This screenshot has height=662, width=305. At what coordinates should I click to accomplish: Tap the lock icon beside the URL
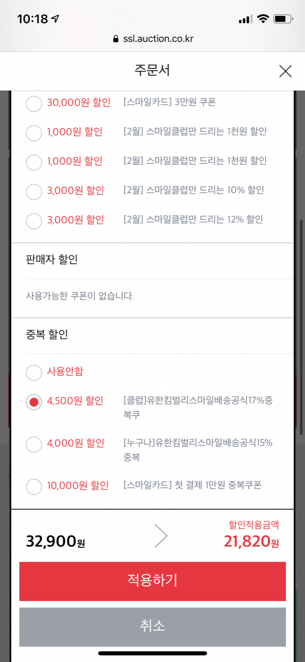115,39
